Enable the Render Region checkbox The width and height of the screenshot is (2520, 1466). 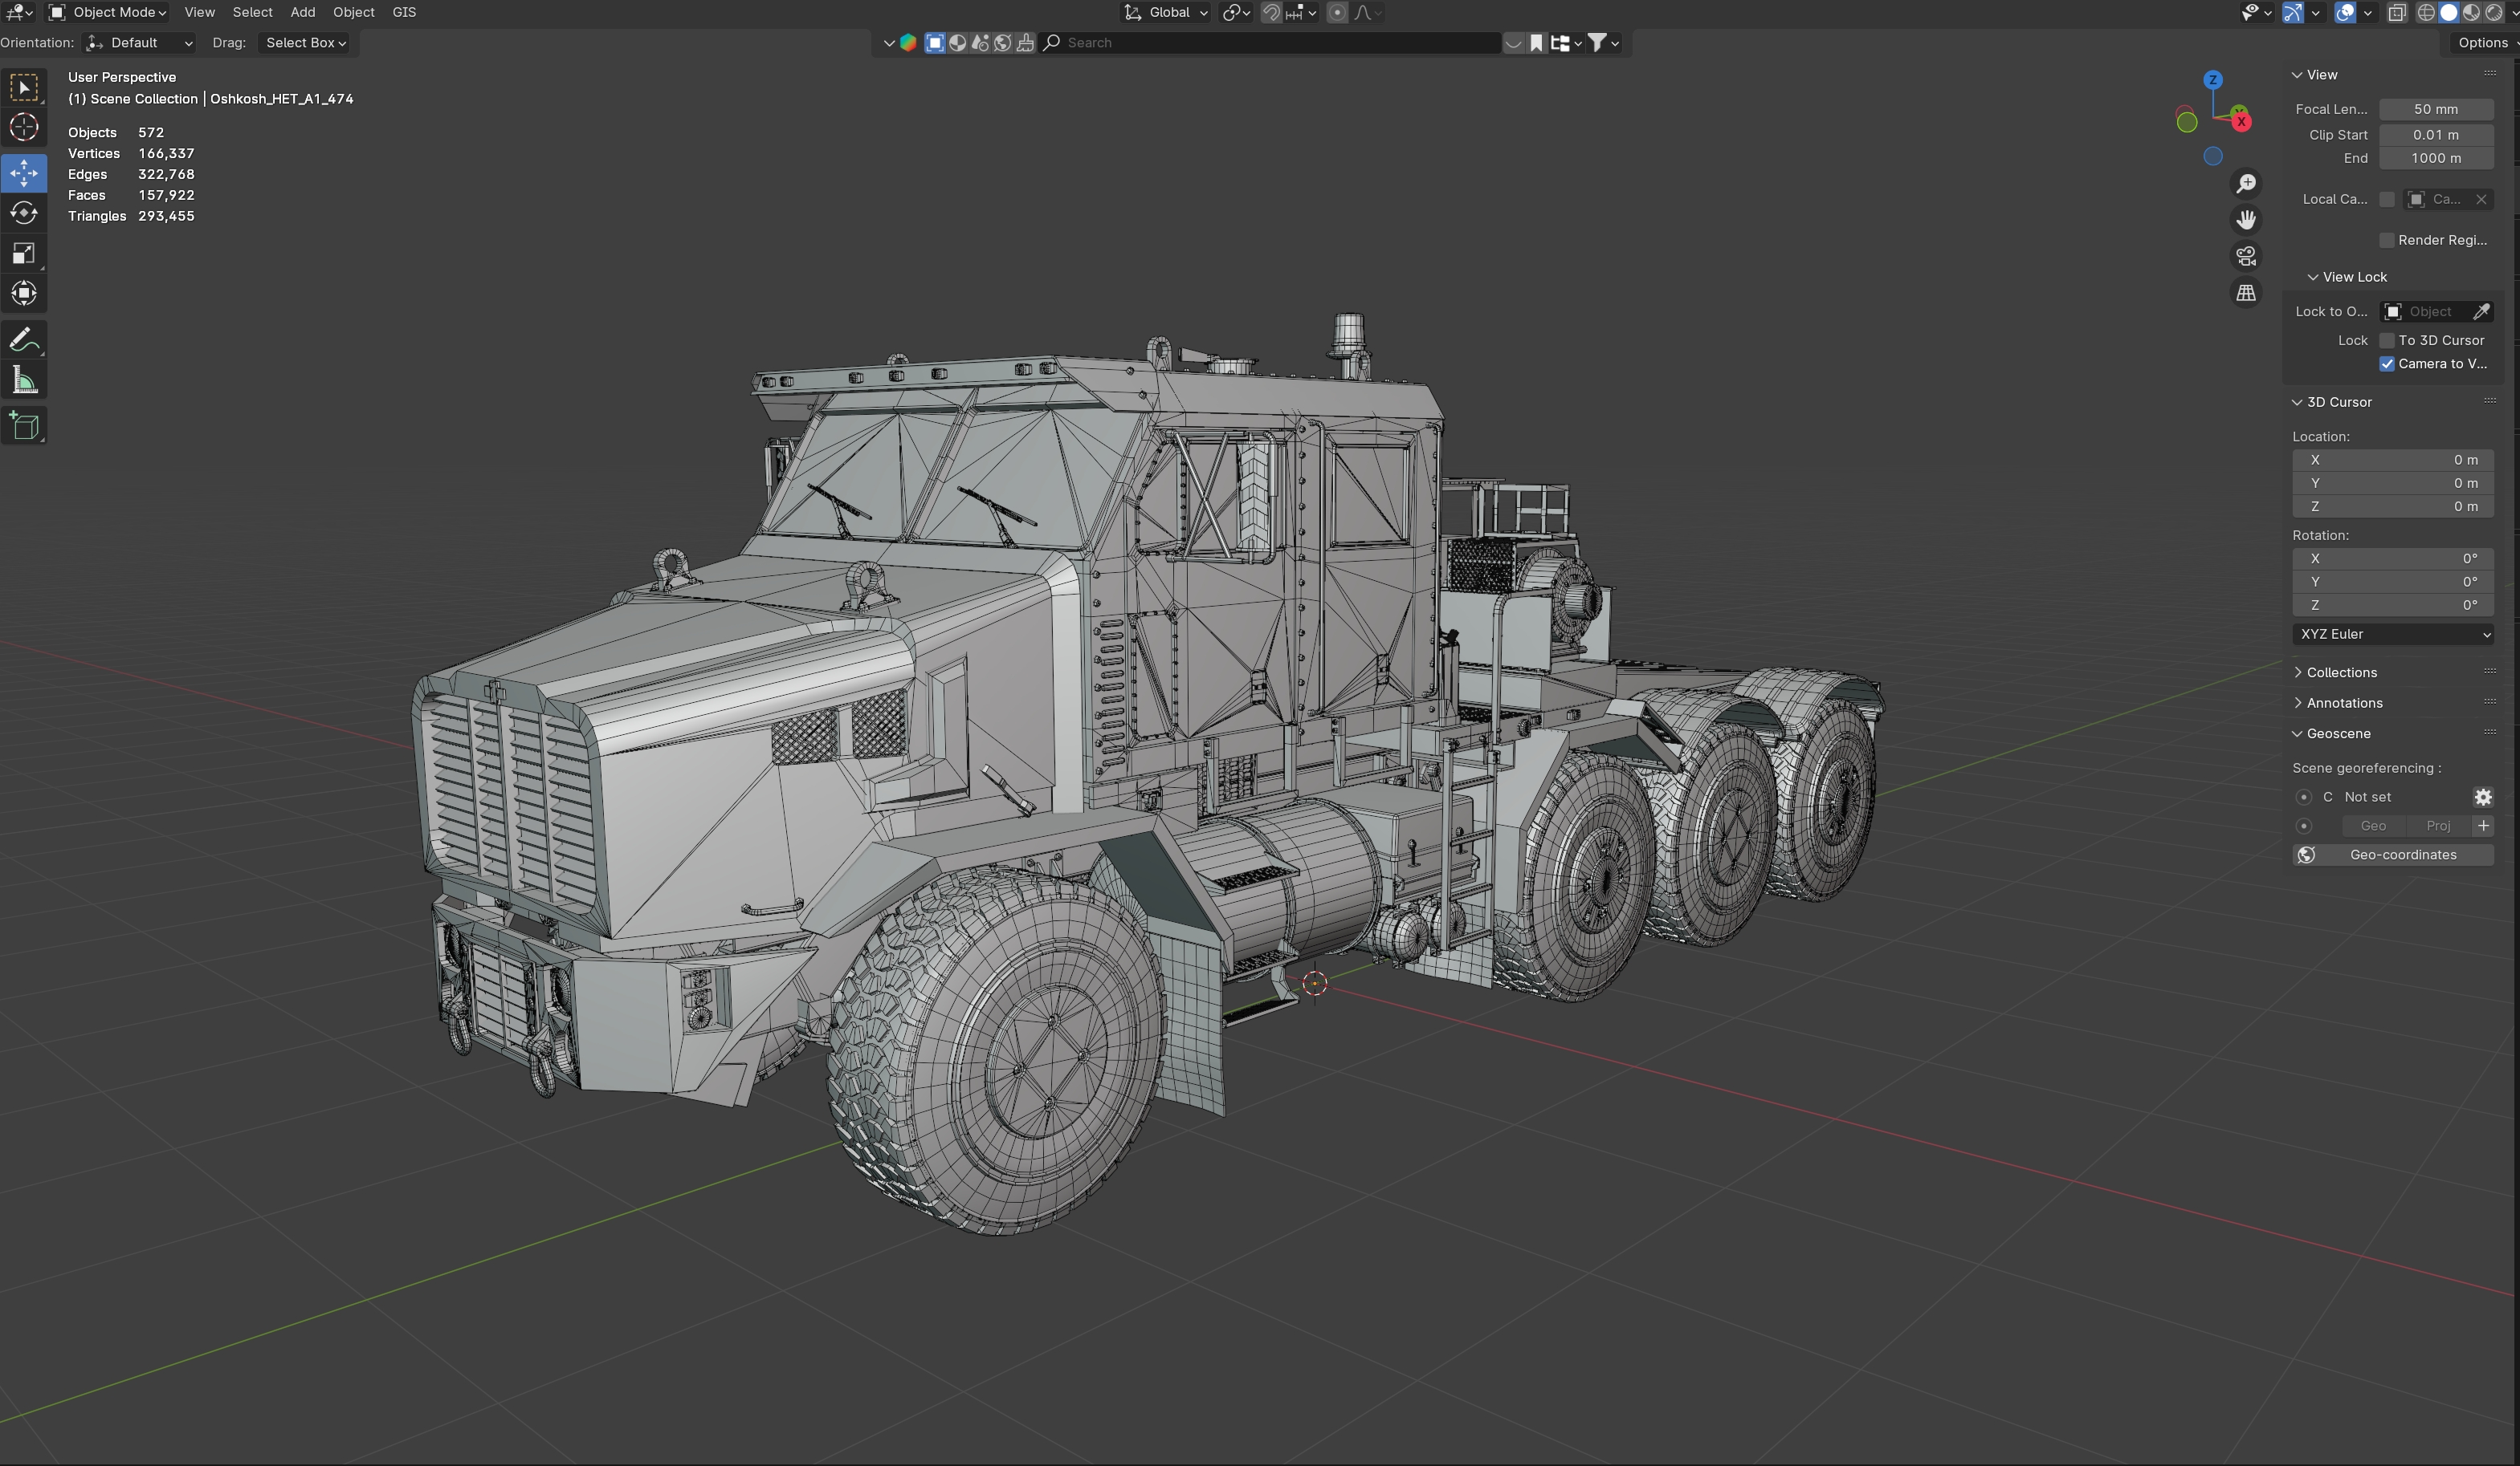pyautogui.click(x=2387, y=240)
